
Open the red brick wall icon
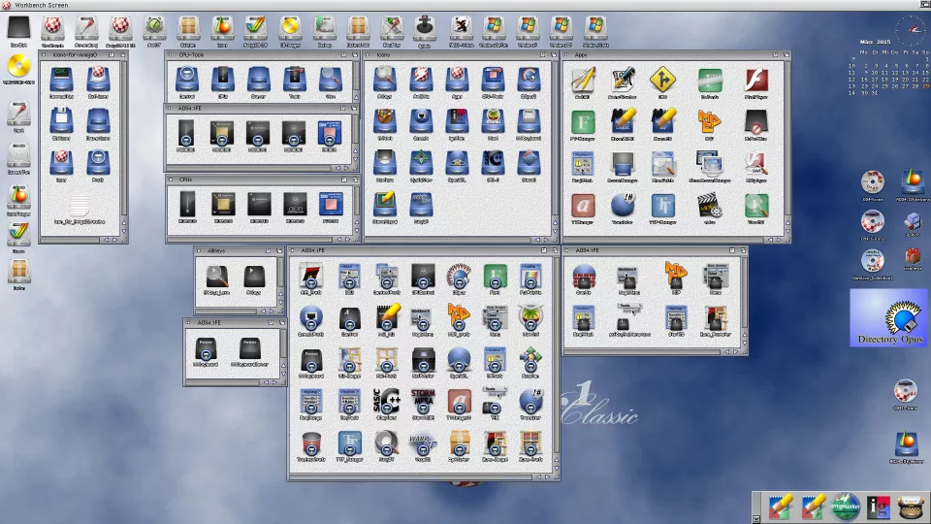(584, 278)
